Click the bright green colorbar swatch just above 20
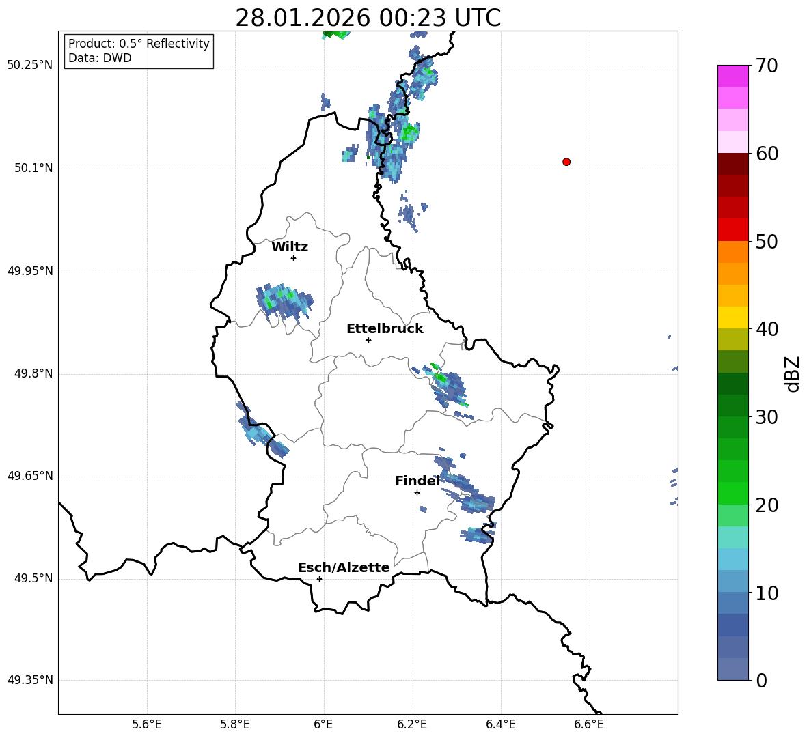The width and height of the screenshot is (809, 738). (x=732, y=493)
